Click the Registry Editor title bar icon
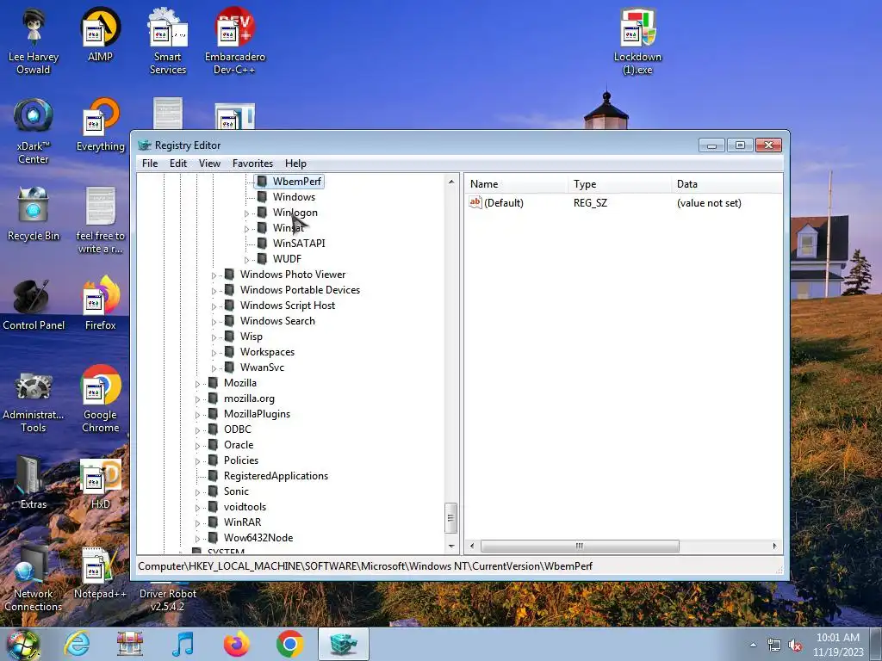This screenshot has height=661, width=882. click(145, 145)
